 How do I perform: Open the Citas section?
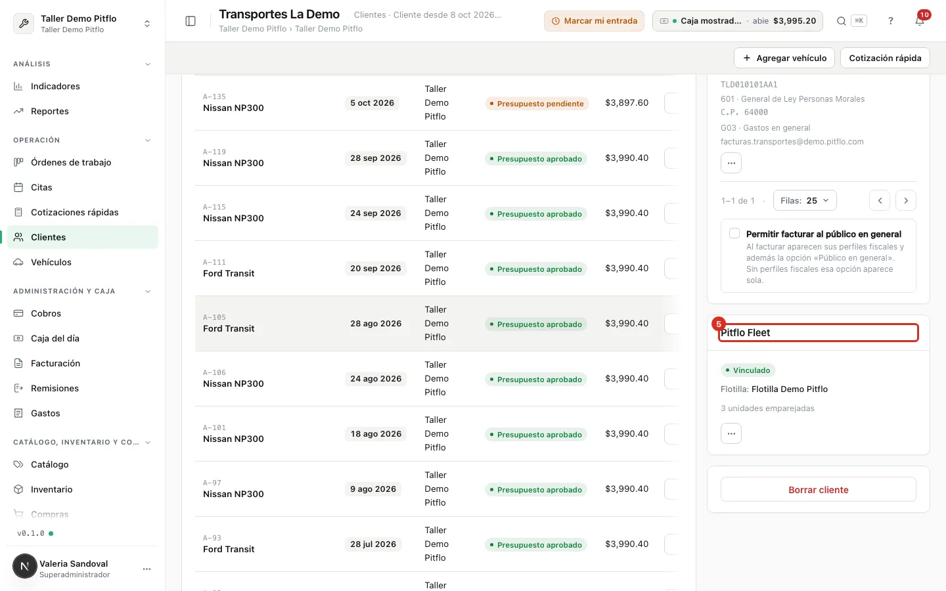click(x=83, y=187)
